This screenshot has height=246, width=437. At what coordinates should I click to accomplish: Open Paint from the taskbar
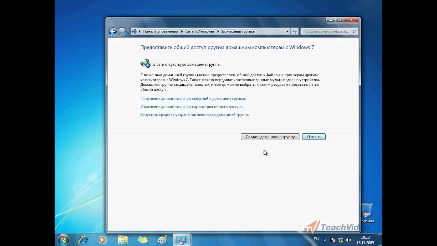[162, 240]
